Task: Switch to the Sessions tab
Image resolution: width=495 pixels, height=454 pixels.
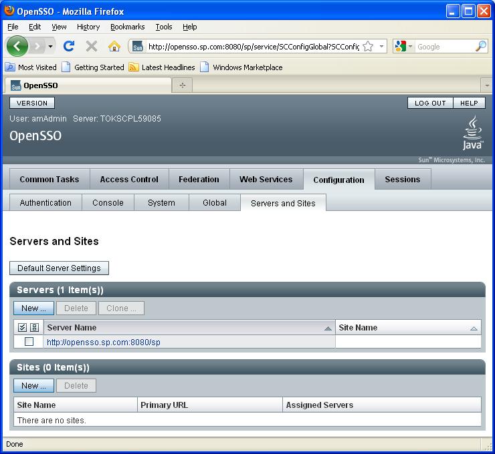Action: click(403, 180)
